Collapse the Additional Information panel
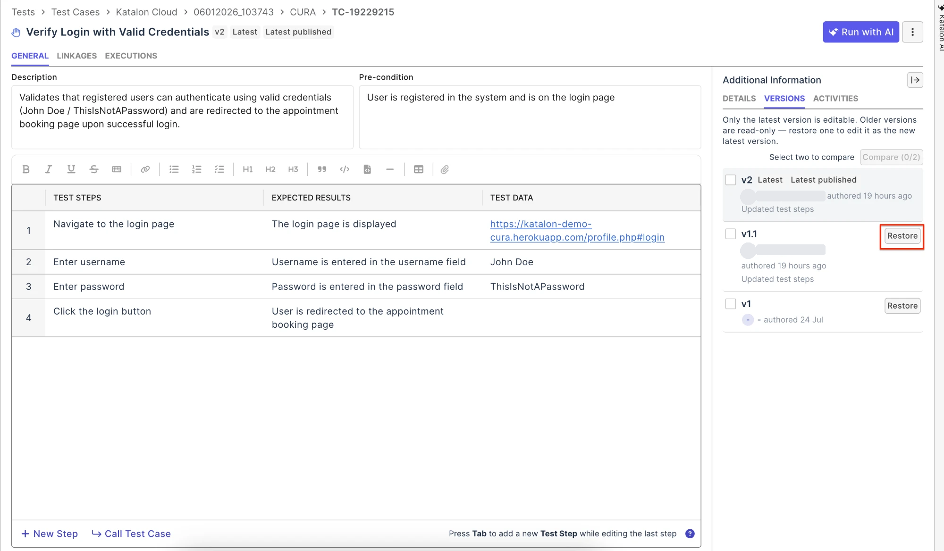This screenshot has height=551, width=944. [x=915, y=80]
